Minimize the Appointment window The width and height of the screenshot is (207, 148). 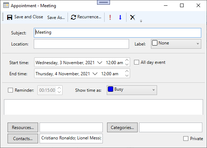(166, 5)
